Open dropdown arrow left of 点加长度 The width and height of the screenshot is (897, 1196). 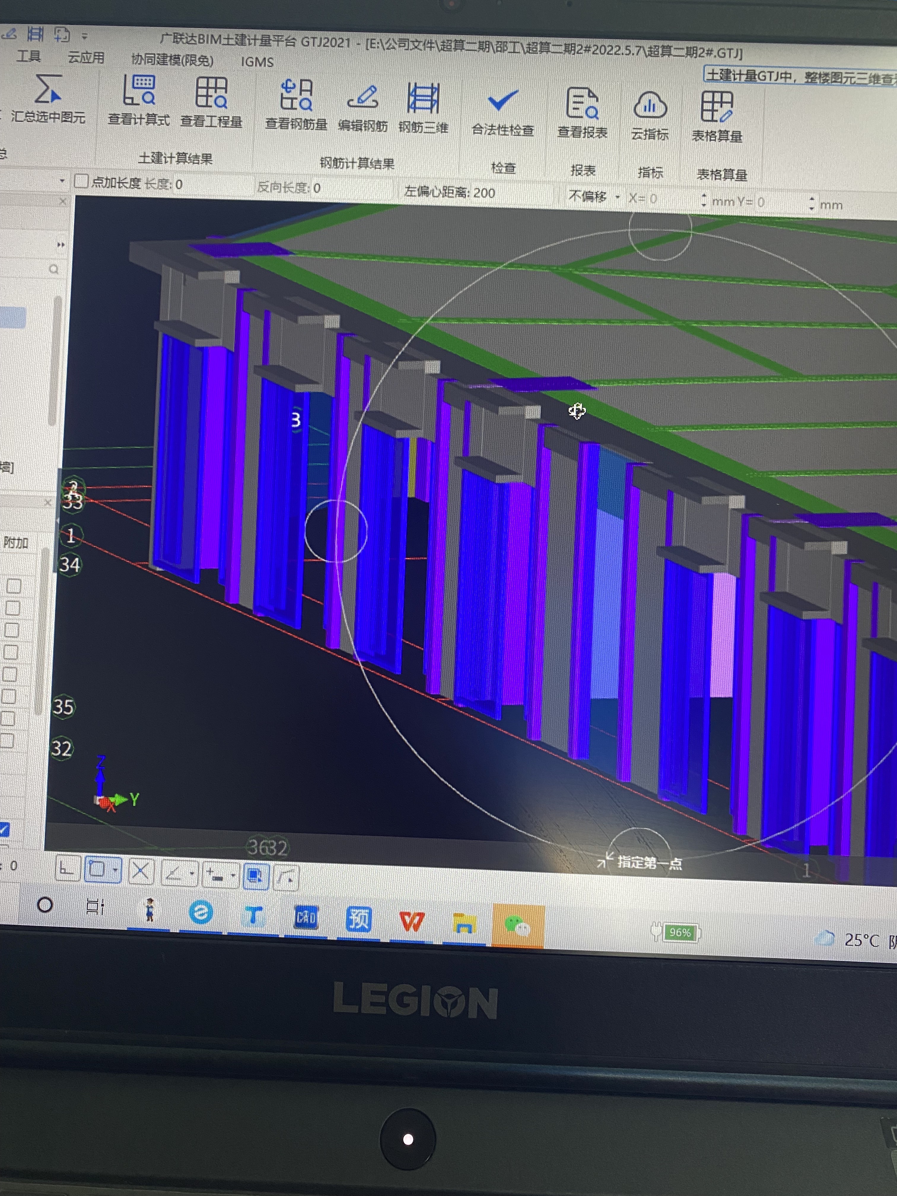coord(62,181)
